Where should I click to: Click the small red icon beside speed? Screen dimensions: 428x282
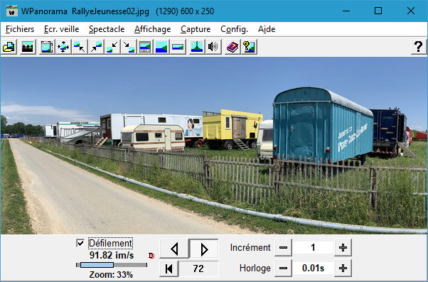(x=151, y=256)
